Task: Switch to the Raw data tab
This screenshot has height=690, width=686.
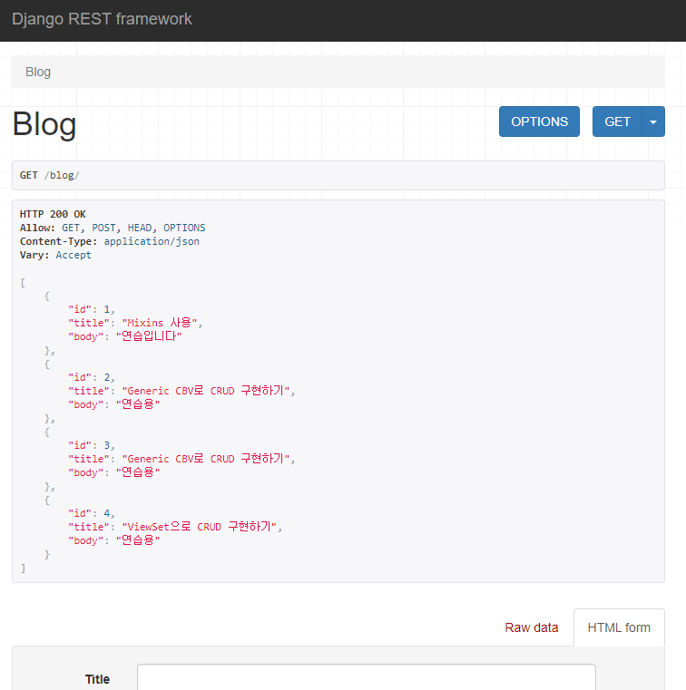Action: [x=531, y=627]
